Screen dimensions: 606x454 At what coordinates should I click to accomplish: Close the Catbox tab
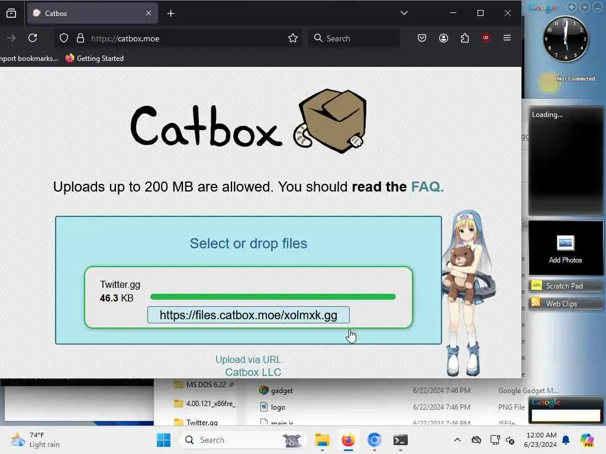[149, 14]
